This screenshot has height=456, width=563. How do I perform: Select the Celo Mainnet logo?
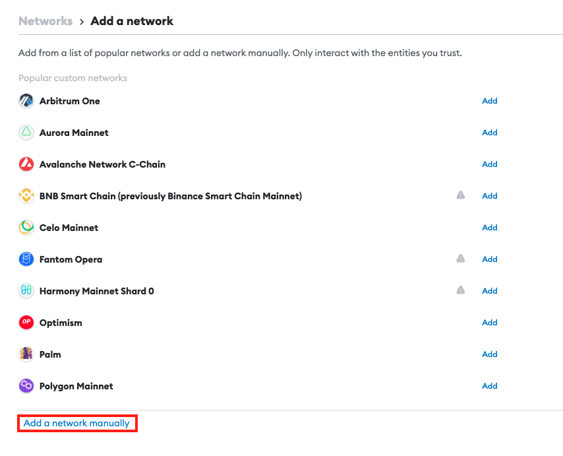click(26, 228)
